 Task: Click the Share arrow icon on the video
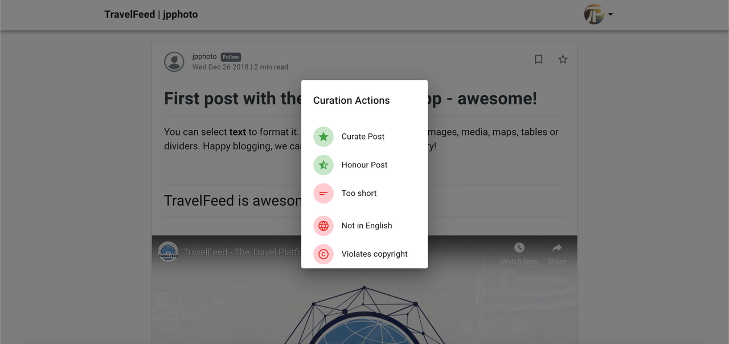click(557, 248)
